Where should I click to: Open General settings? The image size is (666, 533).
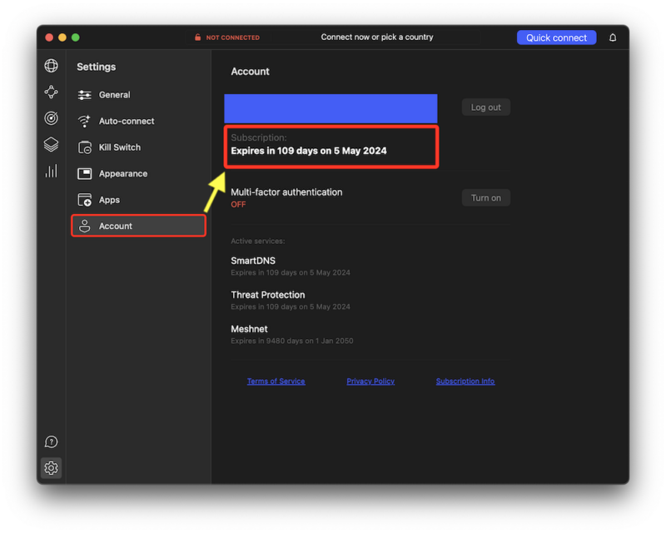tap(138, 95)
